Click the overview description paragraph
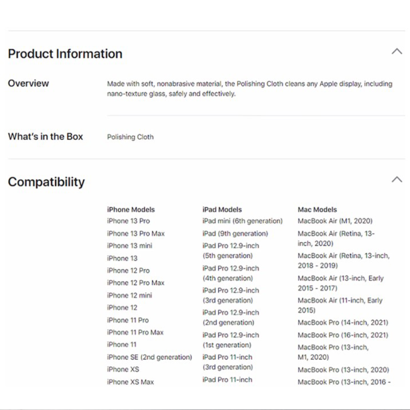 250,89
